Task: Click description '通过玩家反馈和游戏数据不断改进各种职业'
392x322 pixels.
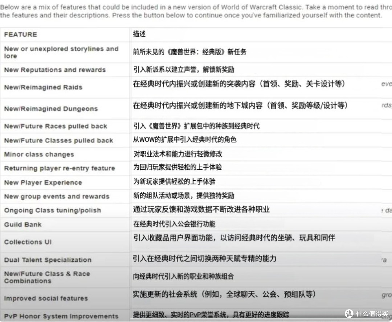Action: (x=201, y=209)
